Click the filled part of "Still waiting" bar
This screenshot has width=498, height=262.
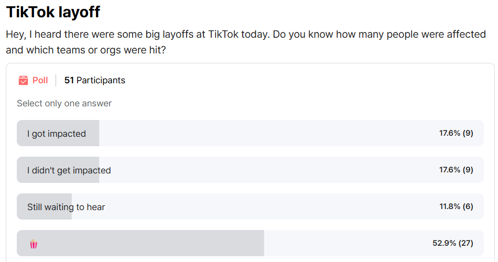coord(44,206)
